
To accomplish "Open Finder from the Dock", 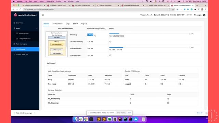I will pyautogui.click(x=75, y=119).
